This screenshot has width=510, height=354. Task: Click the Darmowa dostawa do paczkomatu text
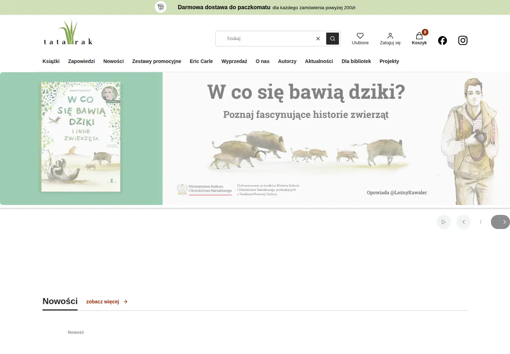[x=224, y=7]
